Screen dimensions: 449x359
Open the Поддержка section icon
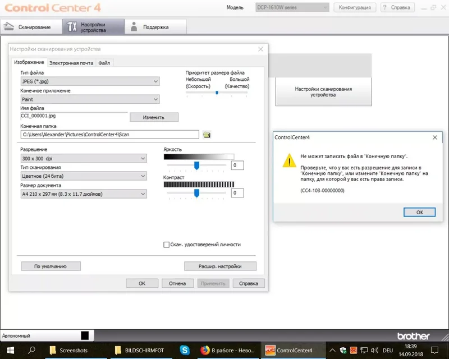[134, 26]
